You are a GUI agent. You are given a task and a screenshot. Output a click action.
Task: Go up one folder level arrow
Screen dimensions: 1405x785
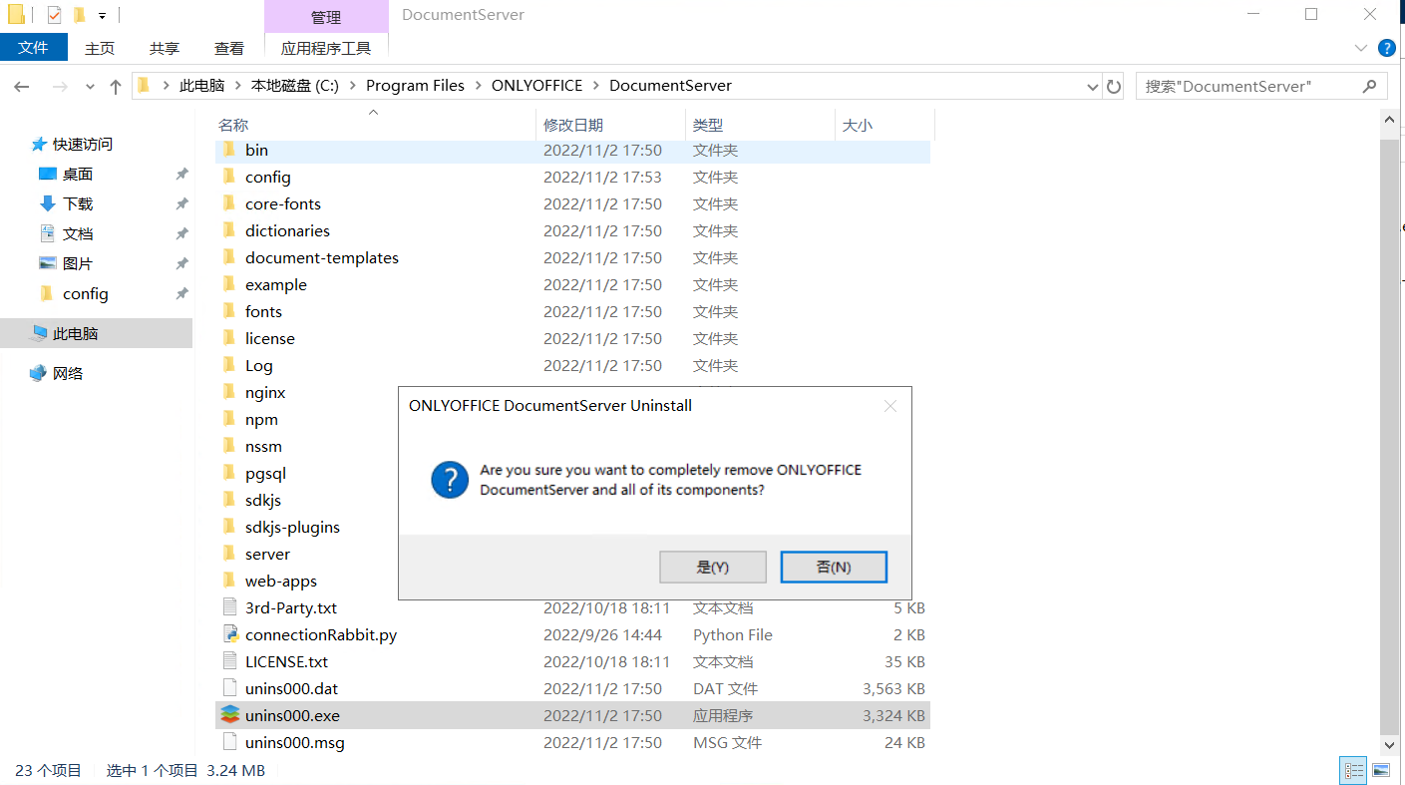coord(116,87)
